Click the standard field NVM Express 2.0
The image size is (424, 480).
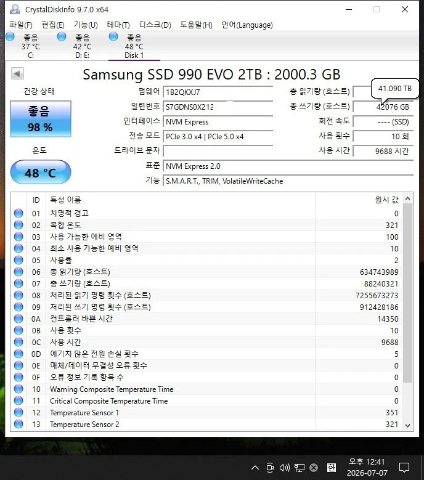pos(288,166)
